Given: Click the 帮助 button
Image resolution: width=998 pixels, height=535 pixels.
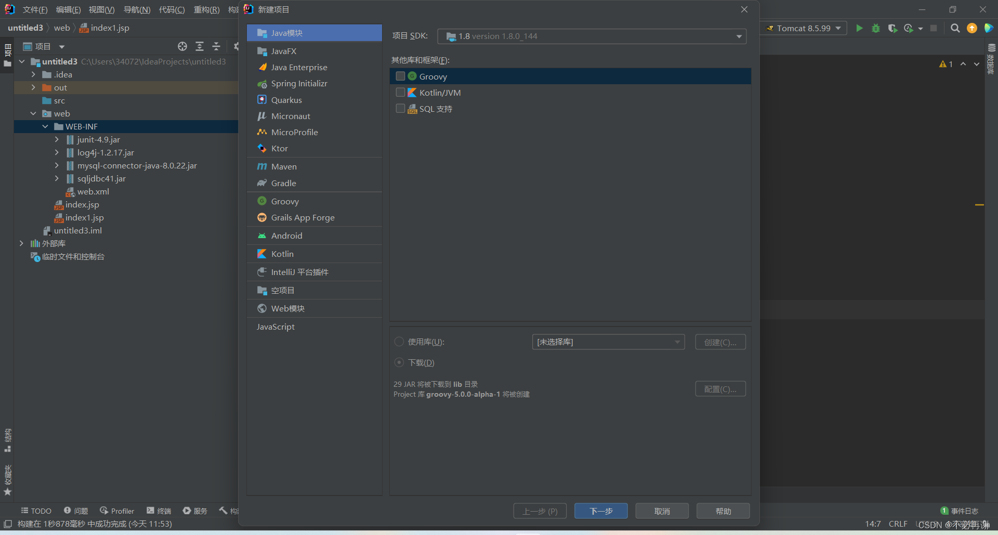Looking at the screenshot, I should pos(723,511).
